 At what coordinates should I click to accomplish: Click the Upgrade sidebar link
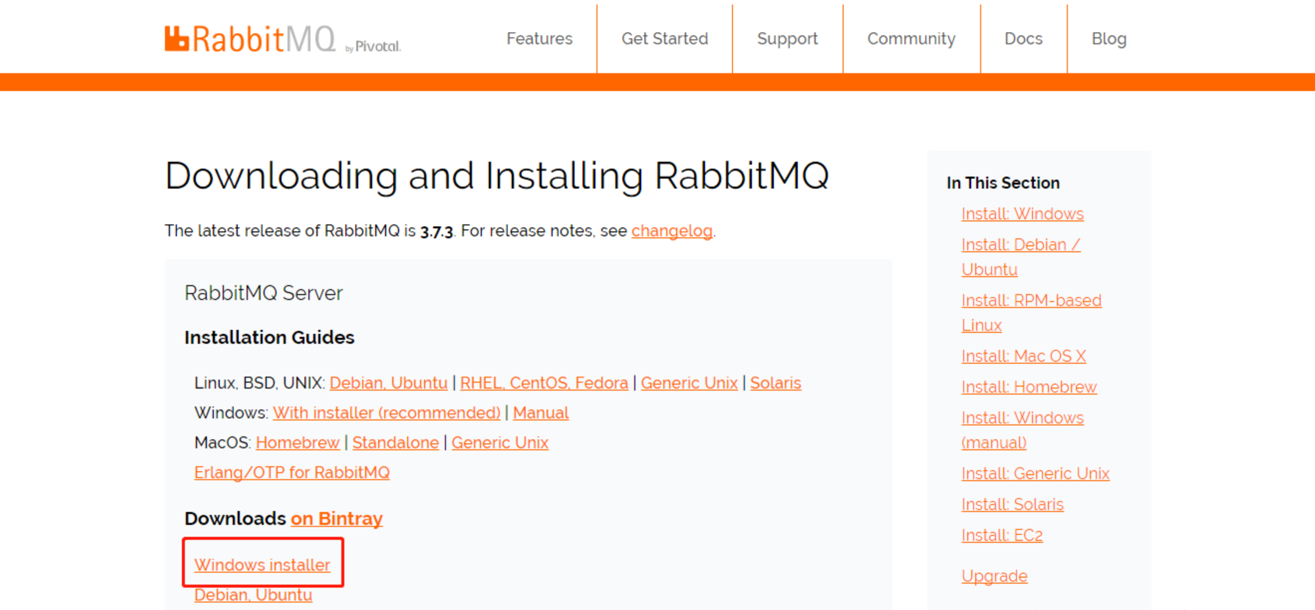click(x=994, y=576)
